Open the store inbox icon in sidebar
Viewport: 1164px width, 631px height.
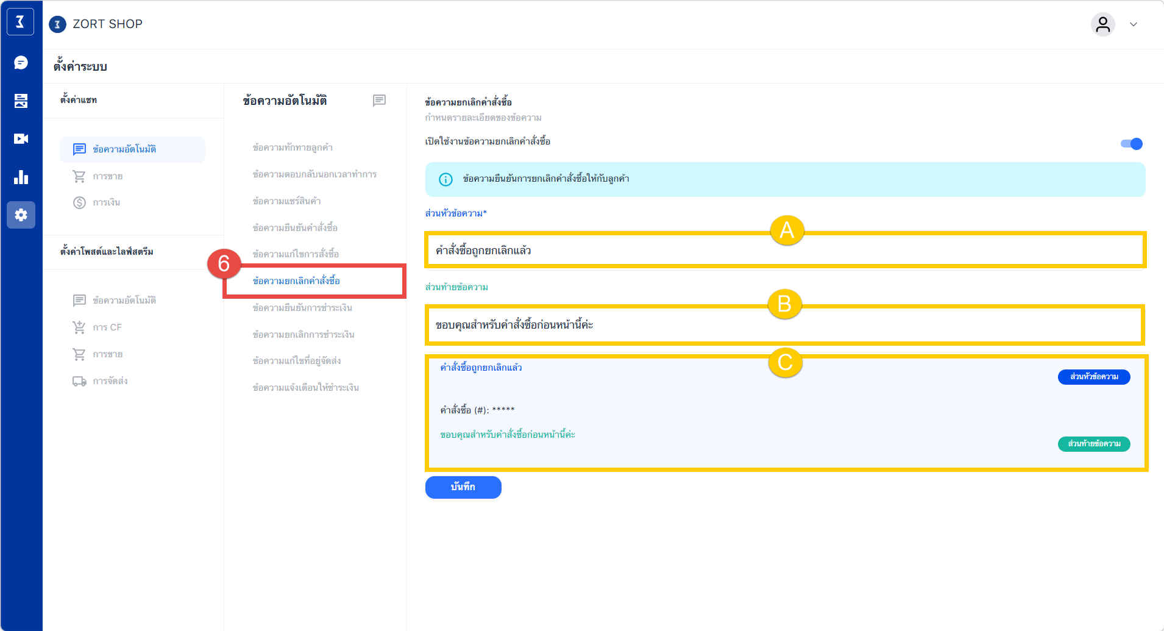point(21,101)
